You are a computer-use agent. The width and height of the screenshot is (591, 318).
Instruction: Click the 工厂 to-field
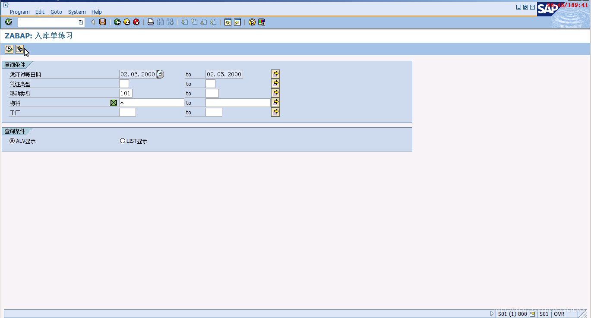tap(214, 112)
